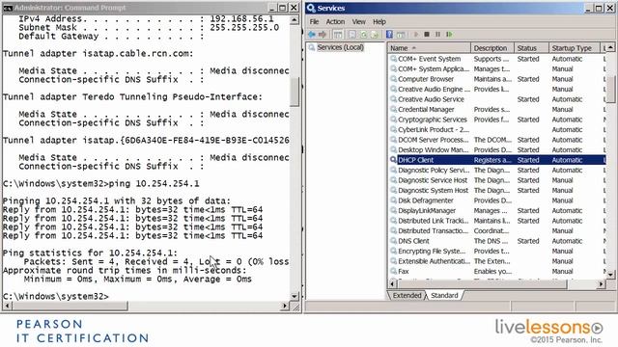The width and height of the screenshot is (618, 347).
Task: Click the gear icon beside DisplayLinkManager
Action: [x=393, y=210]
